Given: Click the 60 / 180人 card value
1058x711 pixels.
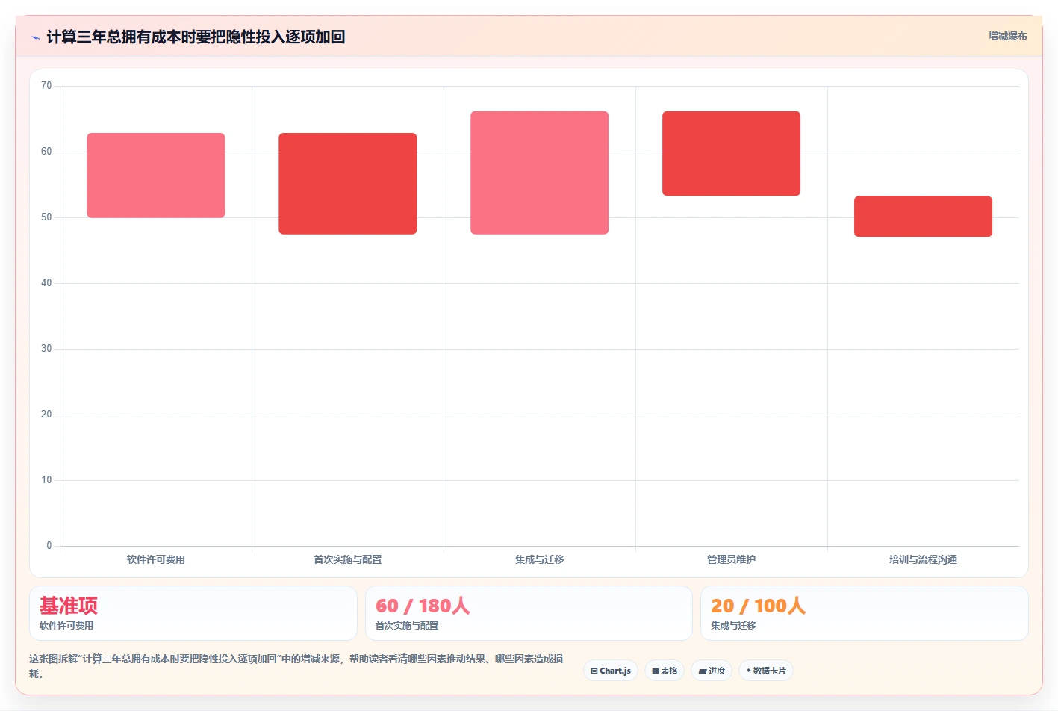Looking at the screenshot, I should tap(423, 606).
